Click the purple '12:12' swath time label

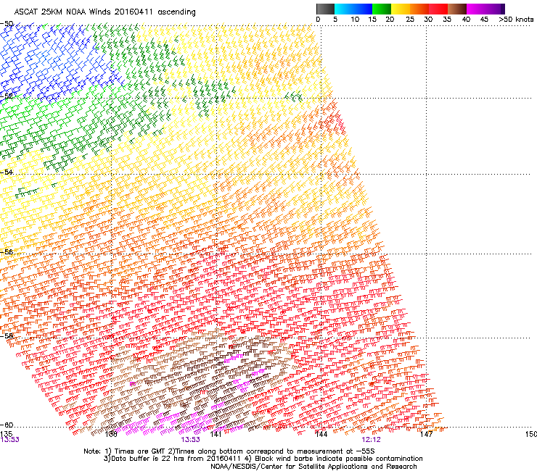point(372,440)
